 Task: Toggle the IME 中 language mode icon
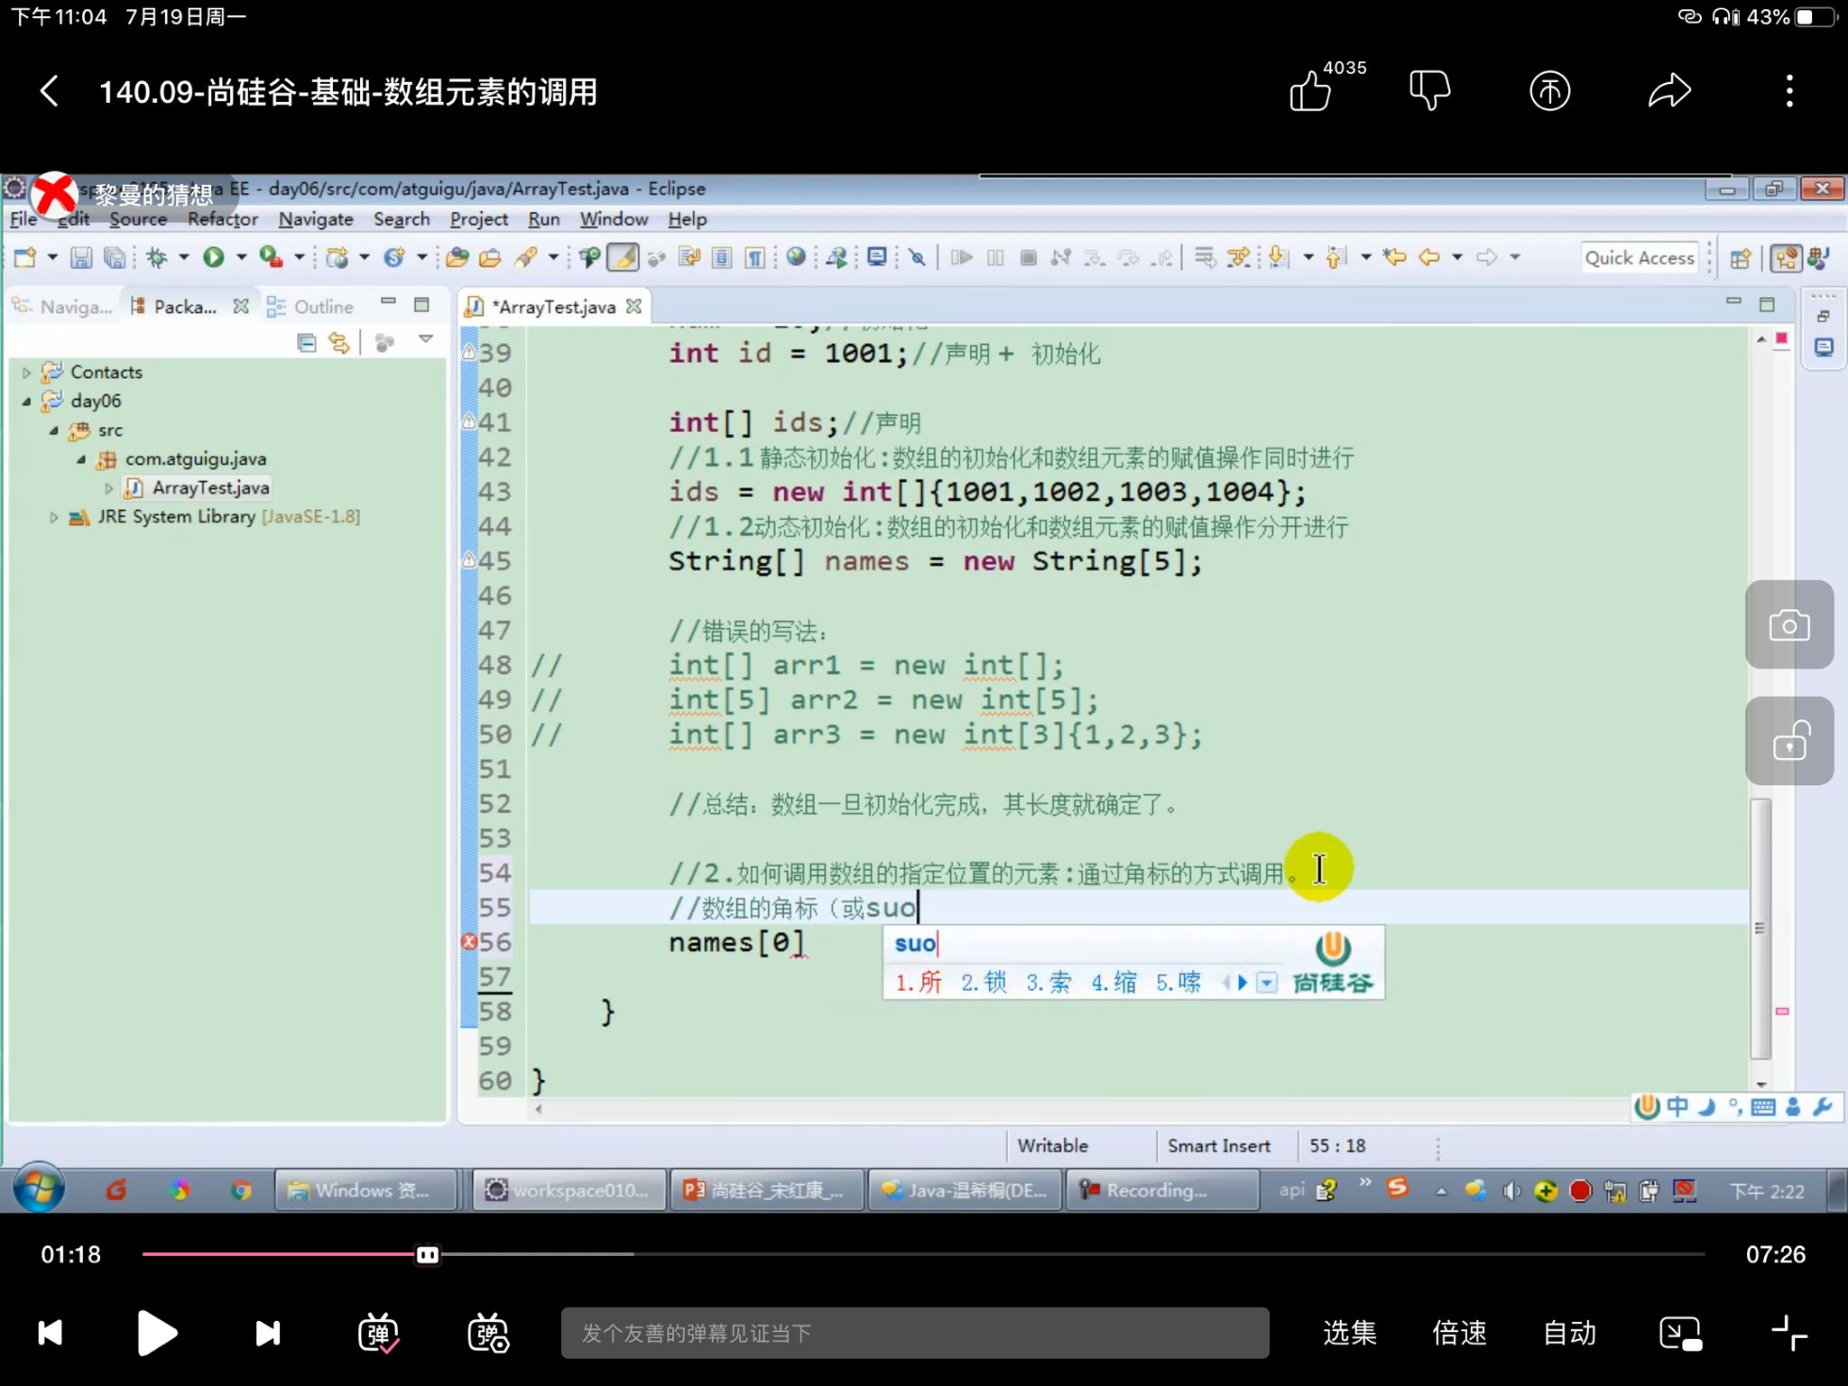[x=1677, y=1106]
